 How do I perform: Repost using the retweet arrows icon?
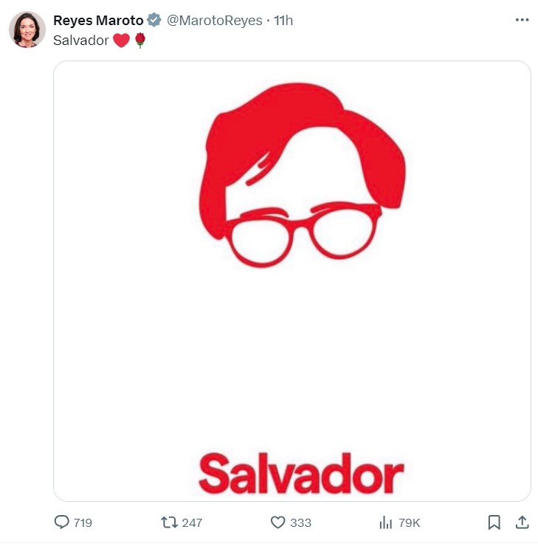pos(169,522)
